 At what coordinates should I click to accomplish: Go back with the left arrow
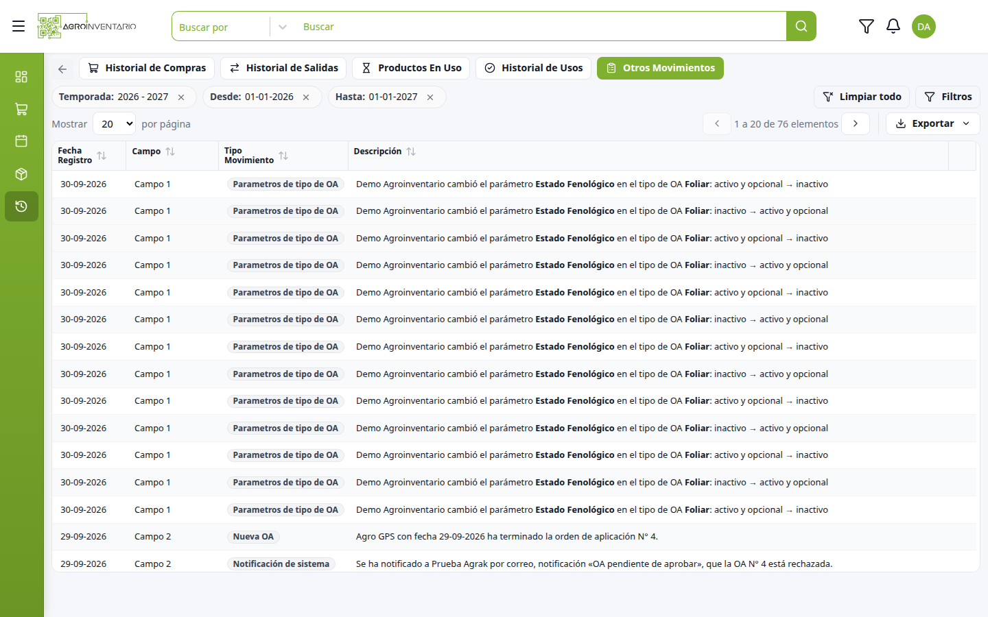point(62,69)
